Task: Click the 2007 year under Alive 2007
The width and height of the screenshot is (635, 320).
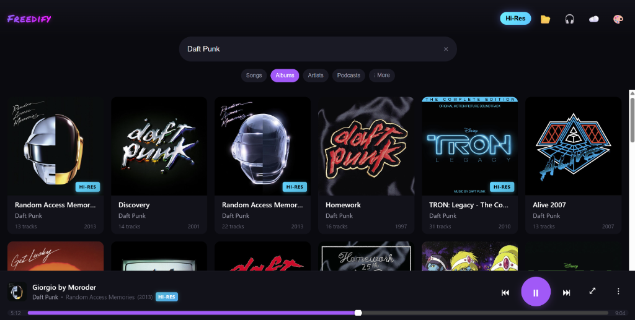Action: pos(608,227)
